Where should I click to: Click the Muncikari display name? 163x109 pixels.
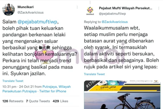click(26, 7)
